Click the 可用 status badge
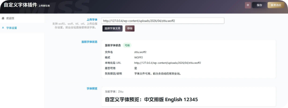Screen dimensions: 288x108 point(127,45)
